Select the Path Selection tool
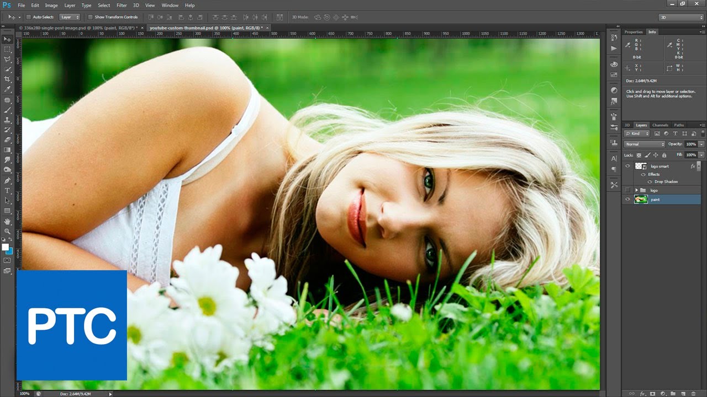This screenshot has height=397, width=707. click(7, 201)
